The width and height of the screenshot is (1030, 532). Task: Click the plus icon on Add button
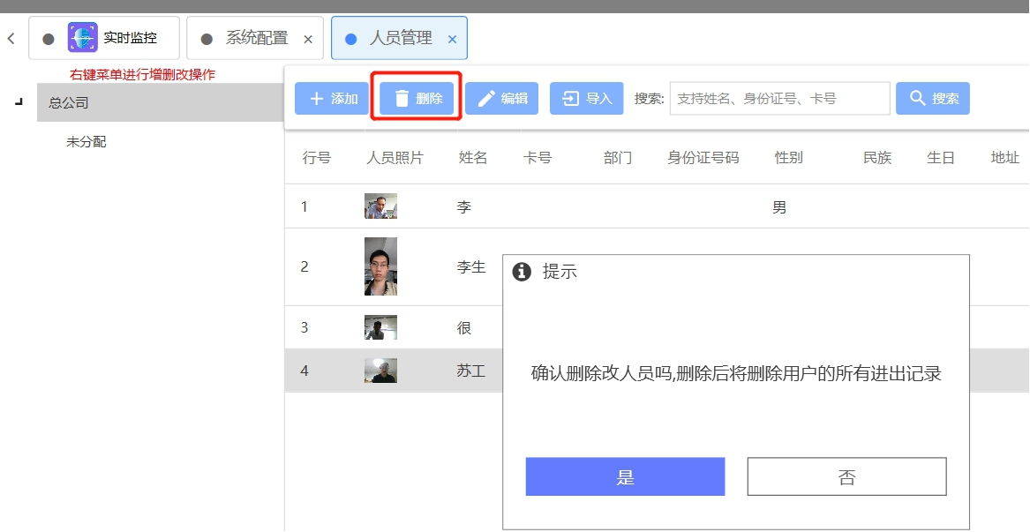317,99
